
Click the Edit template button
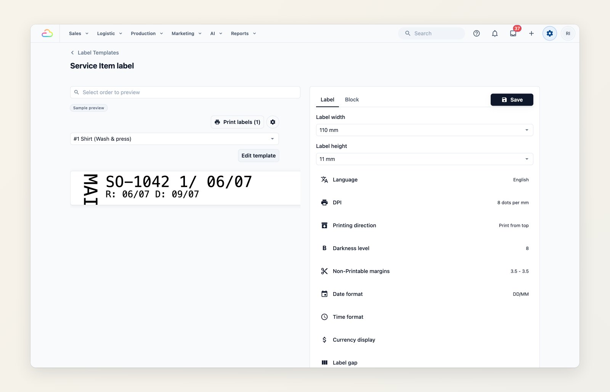pyautogui.click(x=258, y=156)
